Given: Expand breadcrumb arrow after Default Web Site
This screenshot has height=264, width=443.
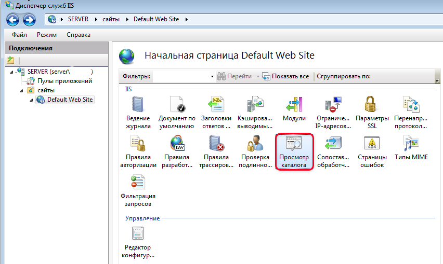Looking at the screenshot, I should pos(187,19).
